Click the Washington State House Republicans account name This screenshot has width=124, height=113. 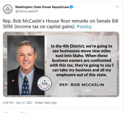point(42,7)
